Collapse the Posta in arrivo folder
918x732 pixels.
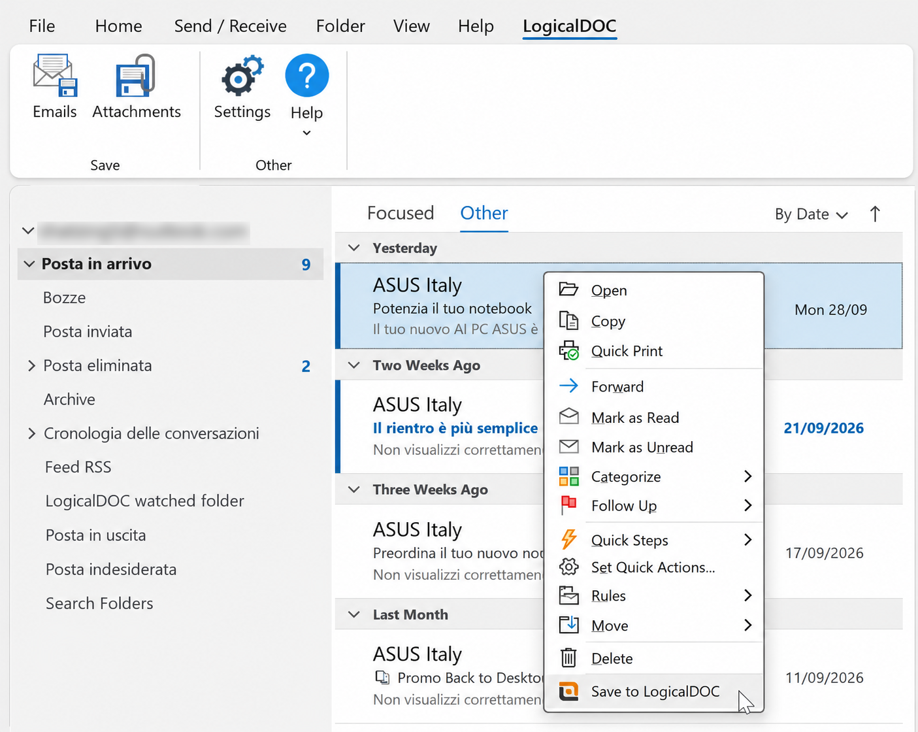[29, 264]
